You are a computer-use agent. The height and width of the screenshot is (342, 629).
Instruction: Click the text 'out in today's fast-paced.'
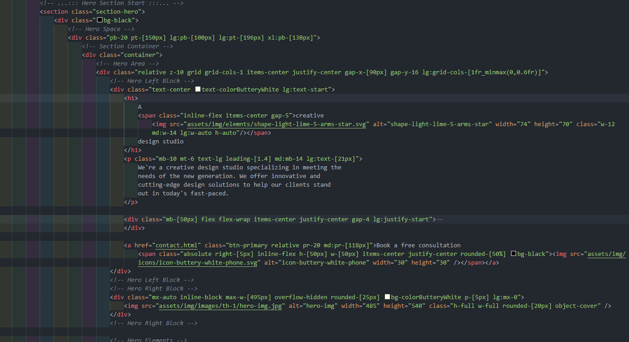coord(184,194)
